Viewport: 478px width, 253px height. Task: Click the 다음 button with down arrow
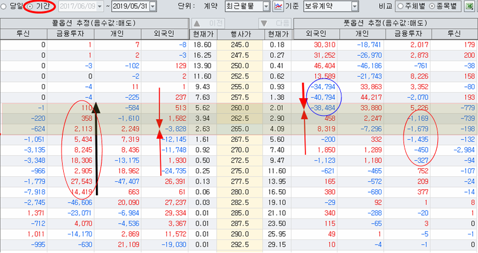coord(275,24)
